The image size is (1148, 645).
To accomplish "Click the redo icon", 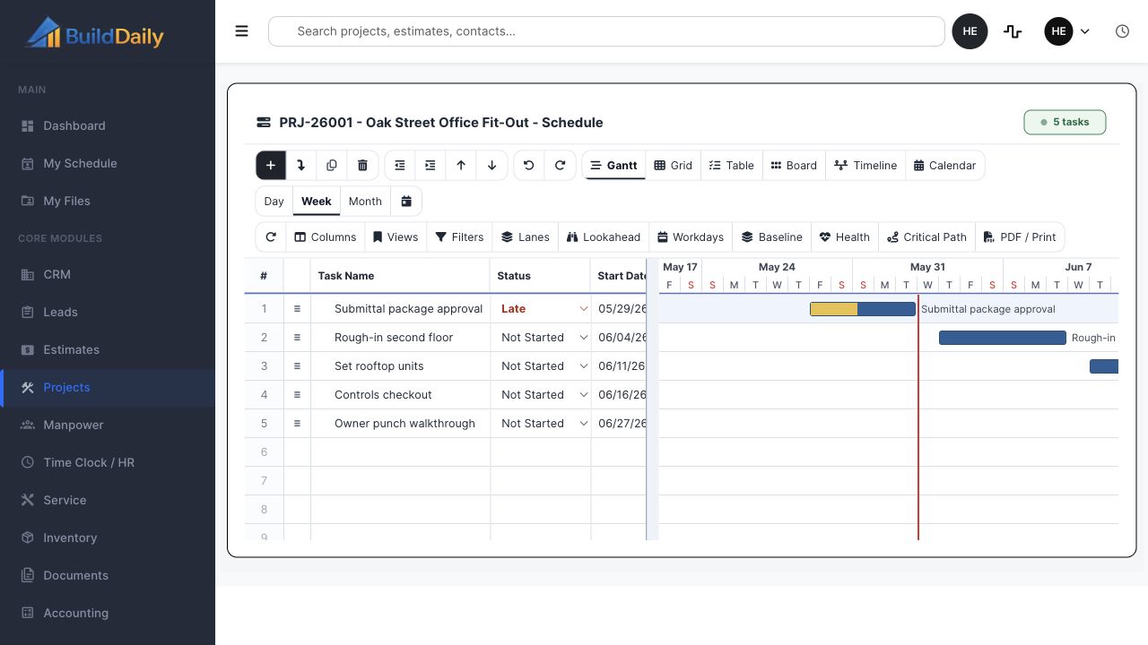I will (x=560, y=166).
